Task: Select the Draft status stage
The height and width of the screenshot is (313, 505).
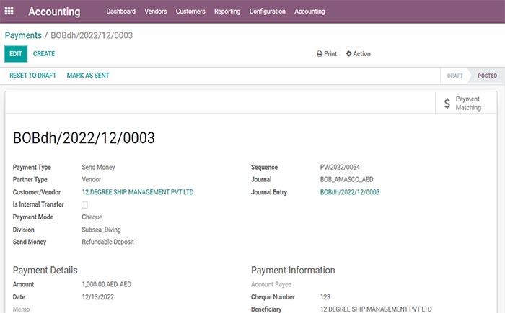Action: pos(455,76)
